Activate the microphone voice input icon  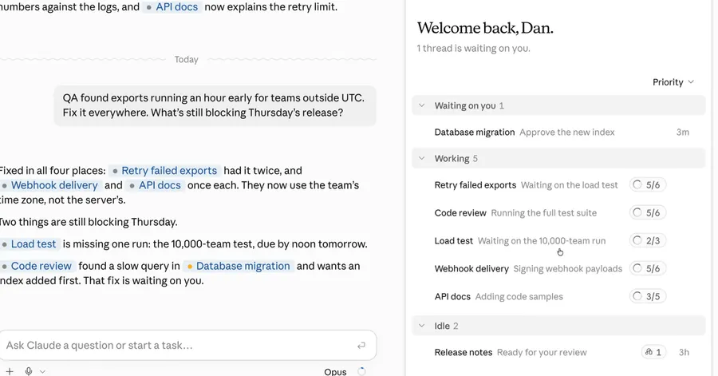pos(29,371)
